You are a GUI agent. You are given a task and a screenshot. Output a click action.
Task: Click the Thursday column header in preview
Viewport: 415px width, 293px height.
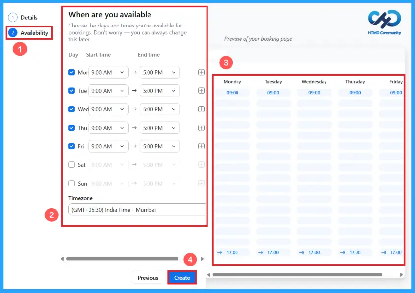click(355, 82)
